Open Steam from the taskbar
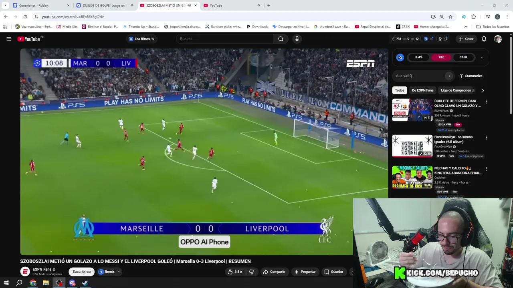 (x=85, y=283)
